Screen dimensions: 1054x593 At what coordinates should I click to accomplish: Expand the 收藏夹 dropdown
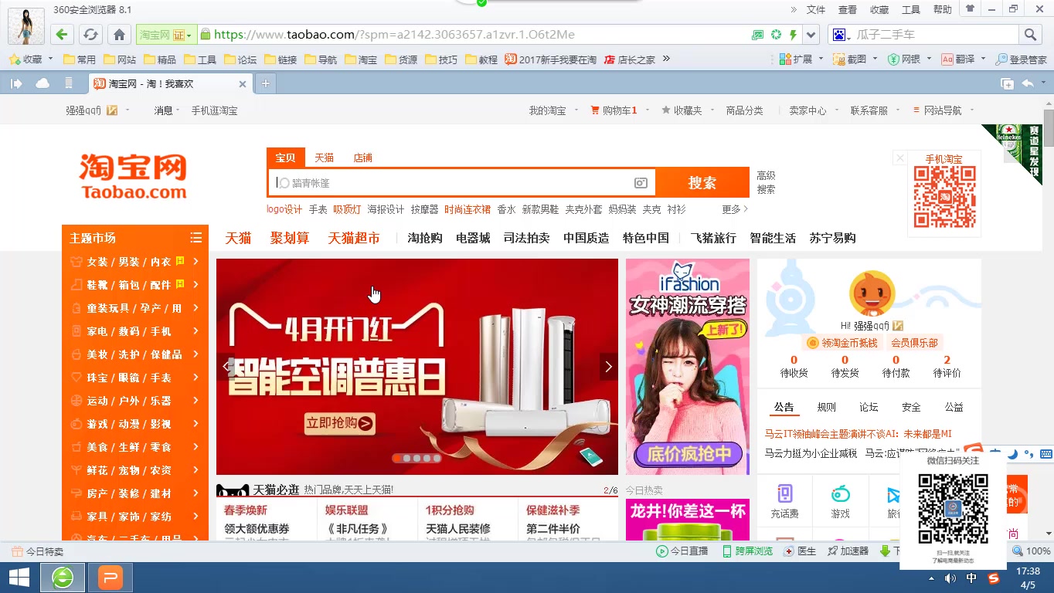coord(712,110)
